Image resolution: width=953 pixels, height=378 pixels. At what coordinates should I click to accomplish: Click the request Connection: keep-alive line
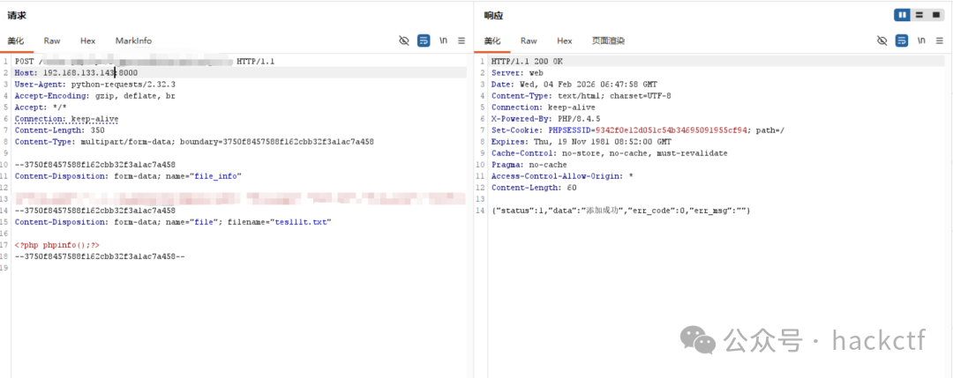tap(67, 119)
